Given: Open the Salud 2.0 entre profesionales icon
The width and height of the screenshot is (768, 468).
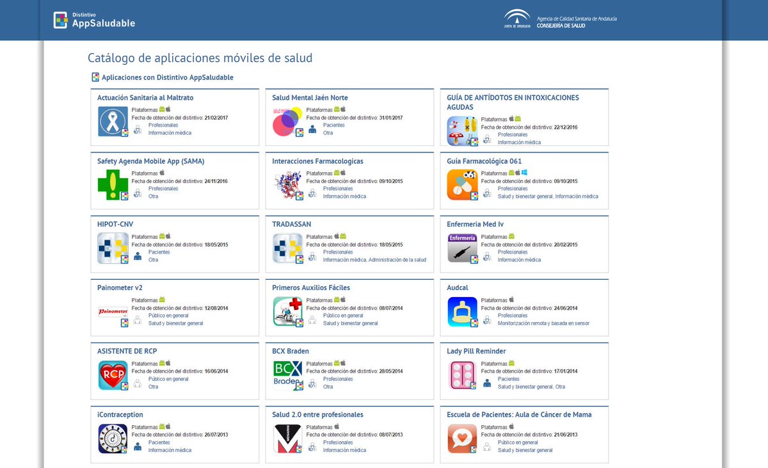Looking at the screenshot, I should point(288,439).
